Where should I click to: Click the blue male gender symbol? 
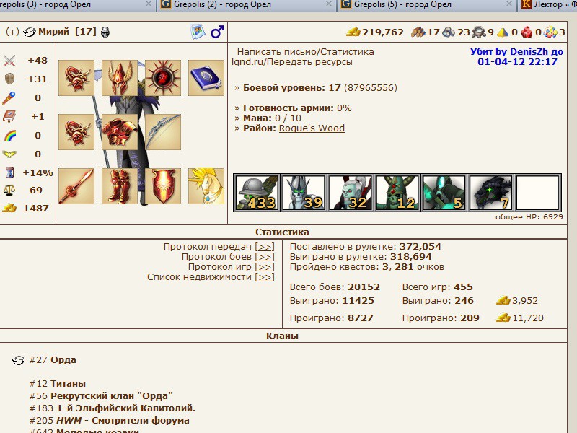(217, 32)
